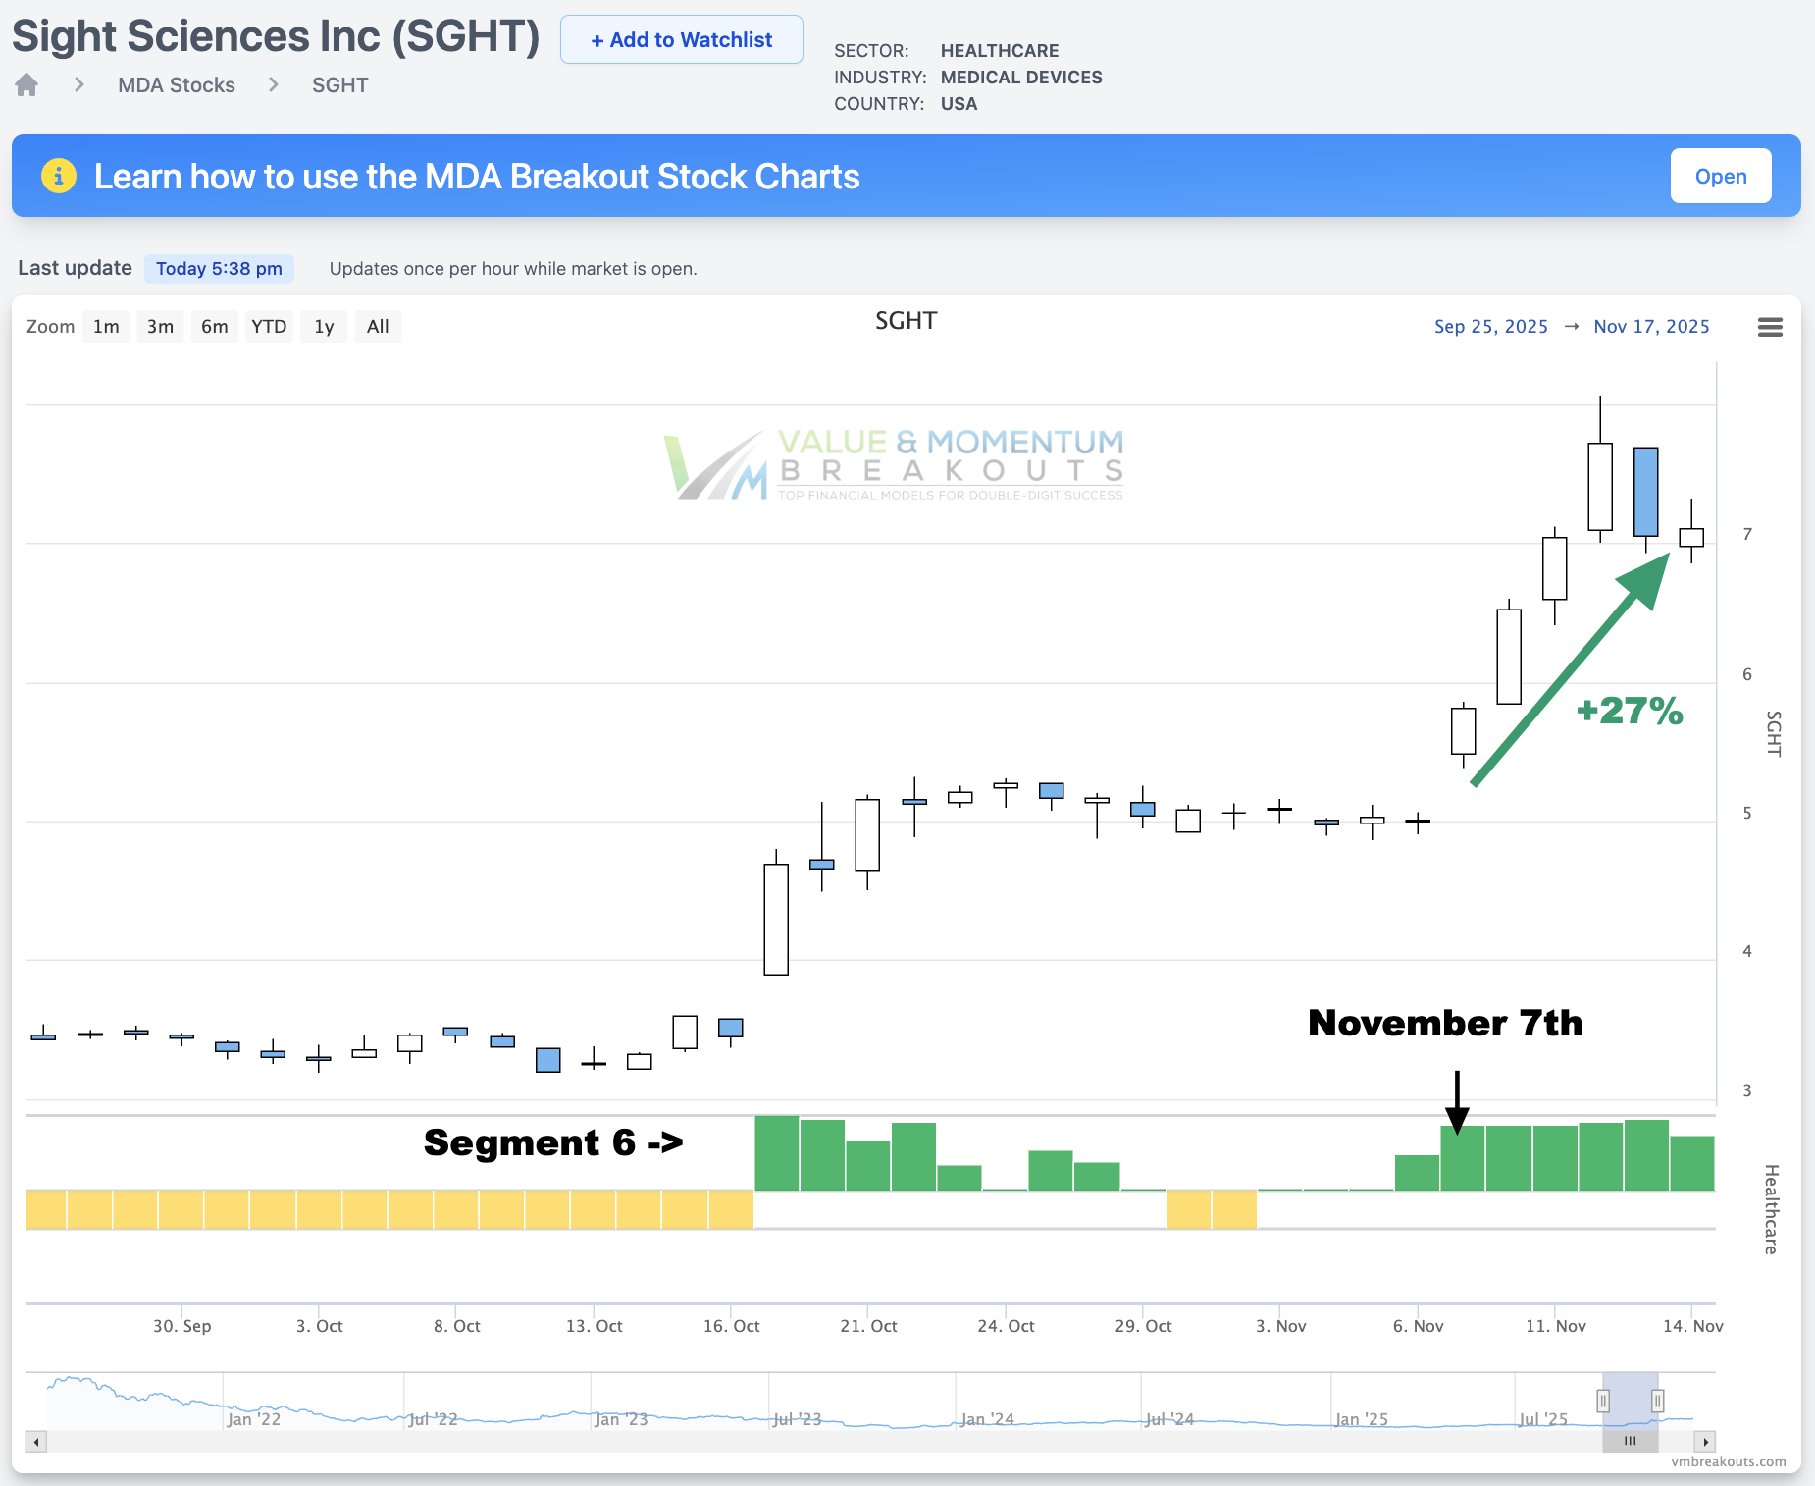The image size is (1815, 1486).
Task: Select the All zoom option
Action: coord(378,326)
